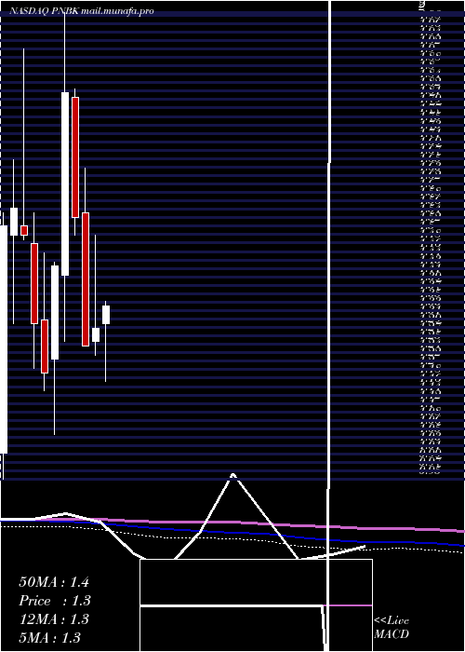465x652 pixels.
Task: Select the rightmost white candlestick on the chart
Action: coord(106,315)
